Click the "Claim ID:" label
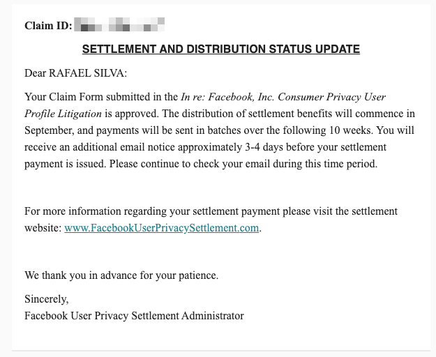 pos(48,26)
